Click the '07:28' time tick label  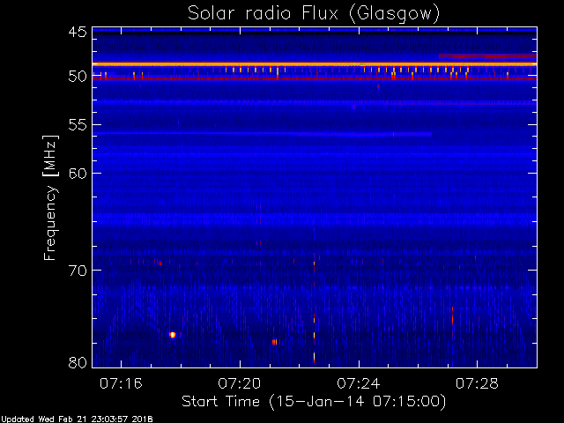click(478, 383)
